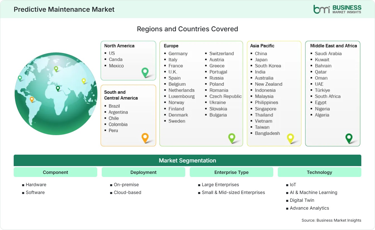This screenshot has height=230, width=375.
Task: Select the Deployment segmentation header
Action: pyautogui.click(x=143, y=172)
